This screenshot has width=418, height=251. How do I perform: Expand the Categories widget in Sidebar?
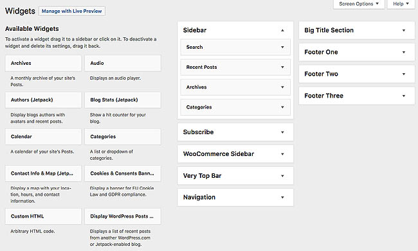282,107
